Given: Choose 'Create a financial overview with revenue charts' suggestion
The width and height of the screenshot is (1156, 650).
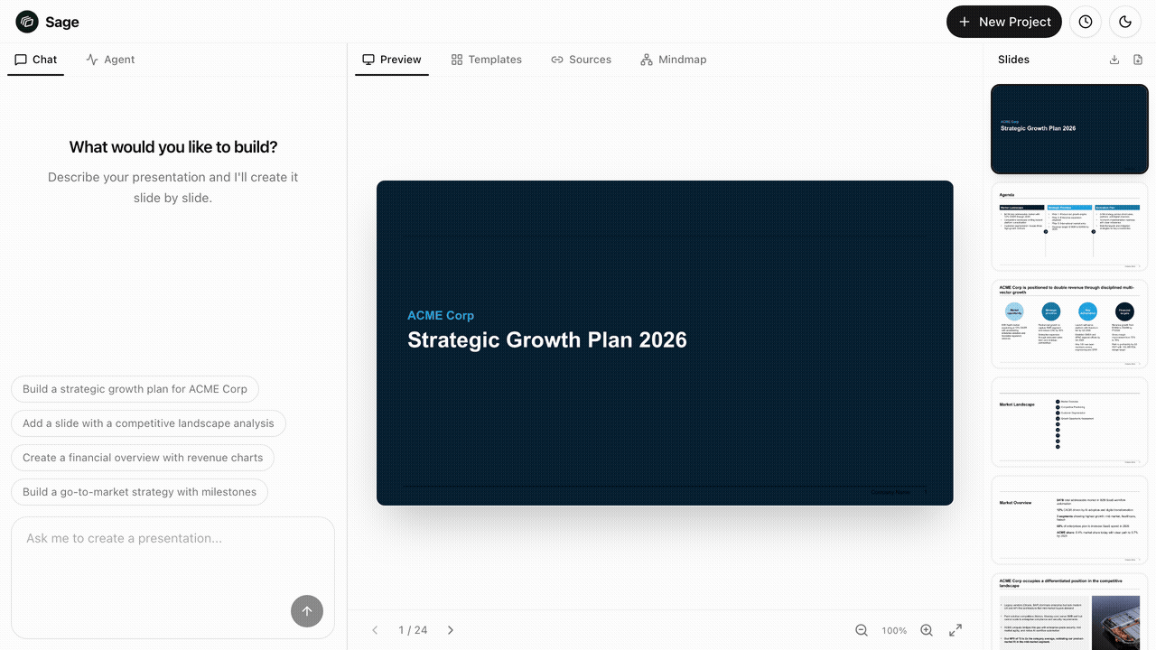Looking at the screenshot, I should pos(143,458).
